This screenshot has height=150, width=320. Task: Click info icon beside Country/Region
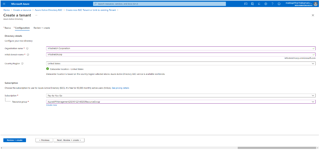[x=22, y=64]
